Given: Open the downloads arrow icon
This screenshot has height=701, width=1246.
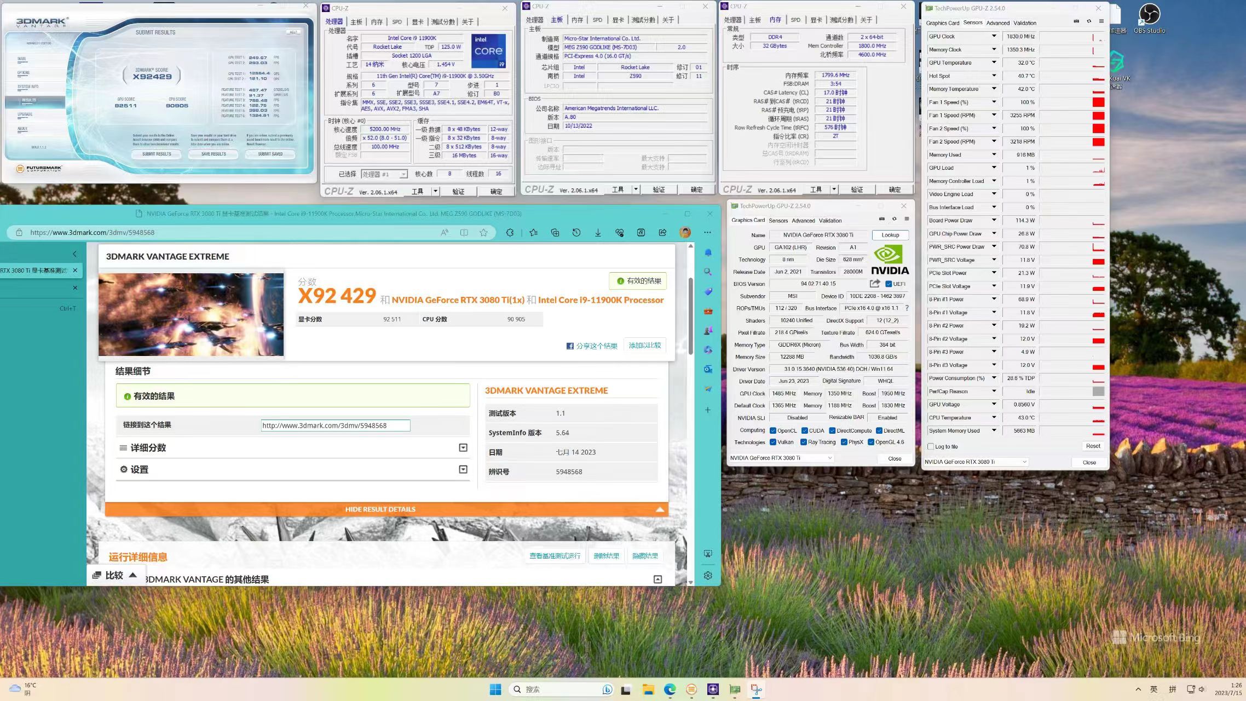Looking at the screenshot, I should (598, 232).
